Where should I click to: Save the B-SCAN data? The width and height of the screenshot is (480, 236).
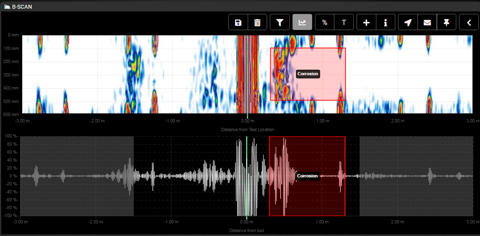click(237, 22)
